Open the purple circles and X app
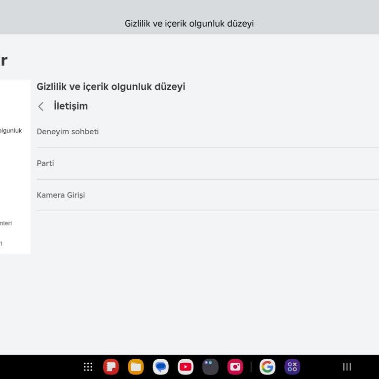The height and width of the screenshot is (379, 379). pos(292,367)
